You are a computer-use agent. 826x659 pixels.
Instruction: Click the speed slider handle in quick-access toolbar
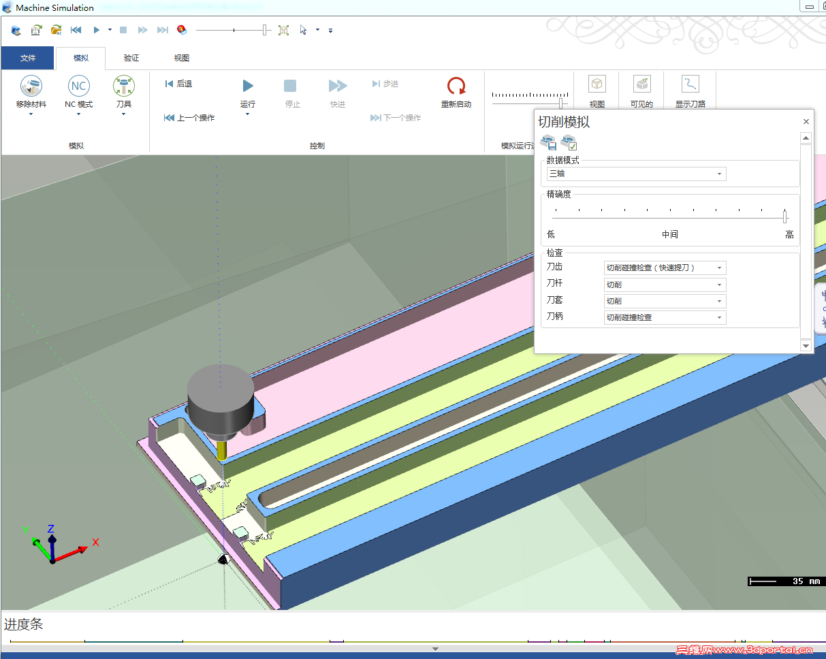click(x=265, y=30)
